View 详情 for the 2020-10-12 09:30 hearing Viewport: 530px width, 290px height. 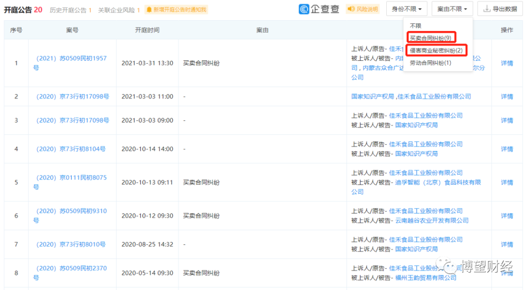[x=506, y=215]
